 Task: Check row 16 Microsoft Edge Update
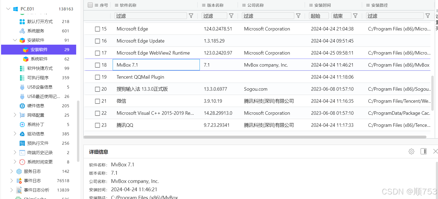click(98, 41)
